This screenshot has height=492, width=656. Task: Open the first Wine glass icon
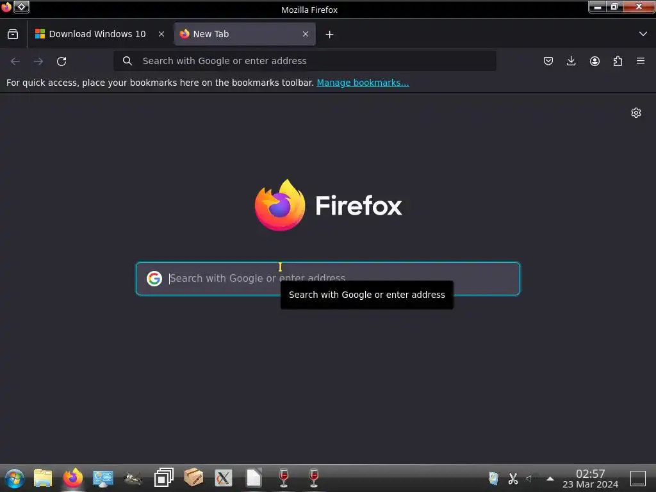pyautogui.click(x=284, y=478)
